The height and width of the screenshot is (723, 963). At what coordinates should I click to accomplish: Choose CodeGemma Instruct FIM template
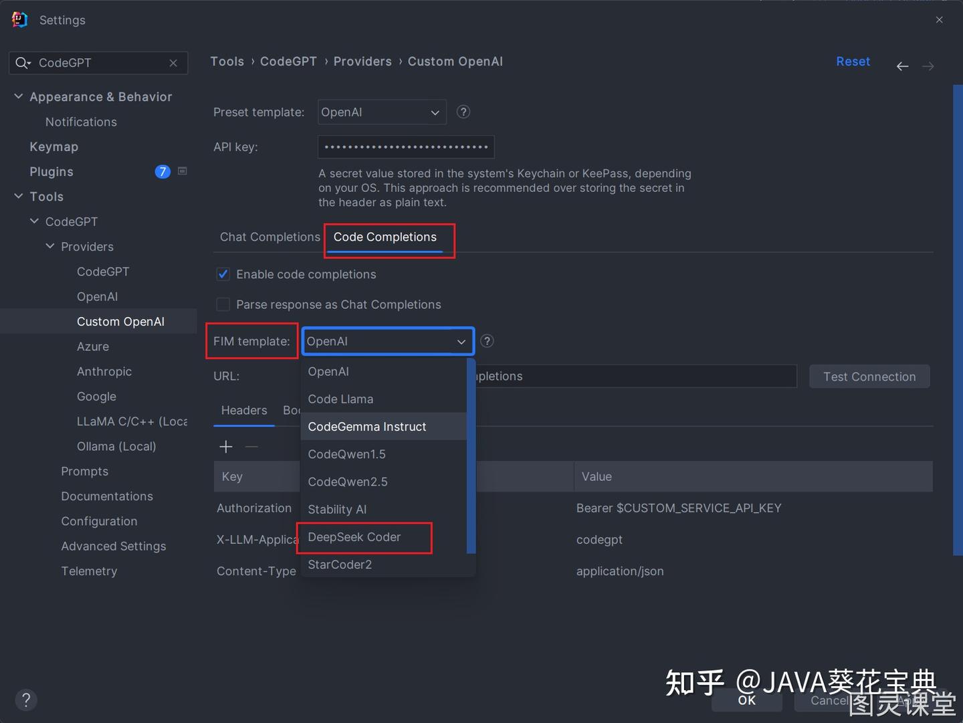click(384, 427)
